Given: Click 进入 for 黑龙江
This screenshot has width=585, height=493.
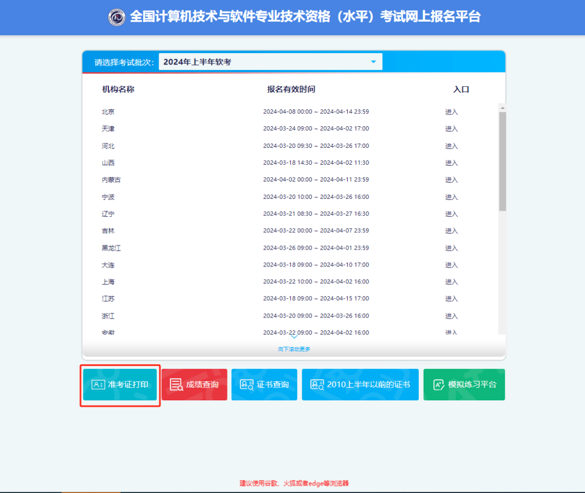Looking at the screenshot, I should tap(451, 248).
